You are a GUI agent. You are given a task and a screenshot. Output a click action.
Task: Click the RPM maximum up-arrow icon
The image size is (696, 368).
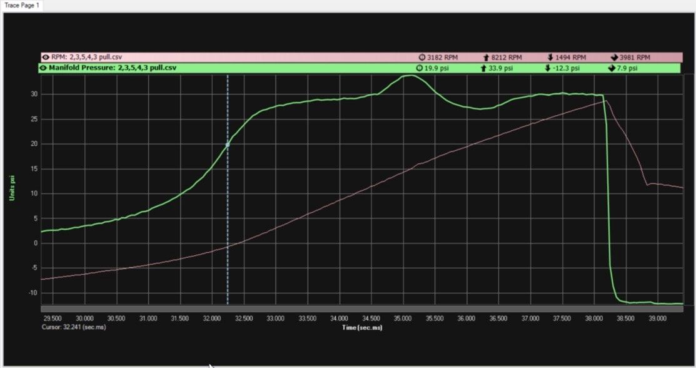[484, 57]
